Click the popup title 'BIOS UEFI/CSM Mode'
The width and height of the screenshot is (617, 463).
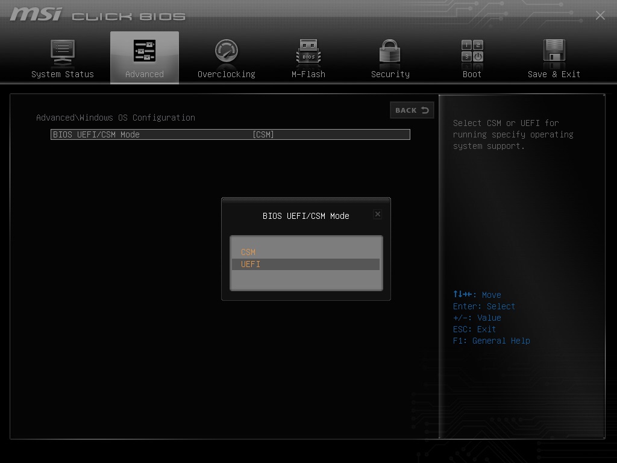coord(305,216)
